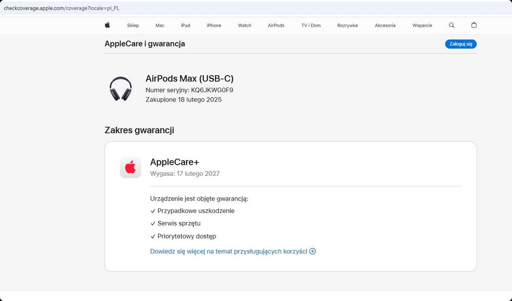This screenshot has width=512, height=301.
Task: Click the AppleCare i gwarancja heading
Action: point(145,44)
